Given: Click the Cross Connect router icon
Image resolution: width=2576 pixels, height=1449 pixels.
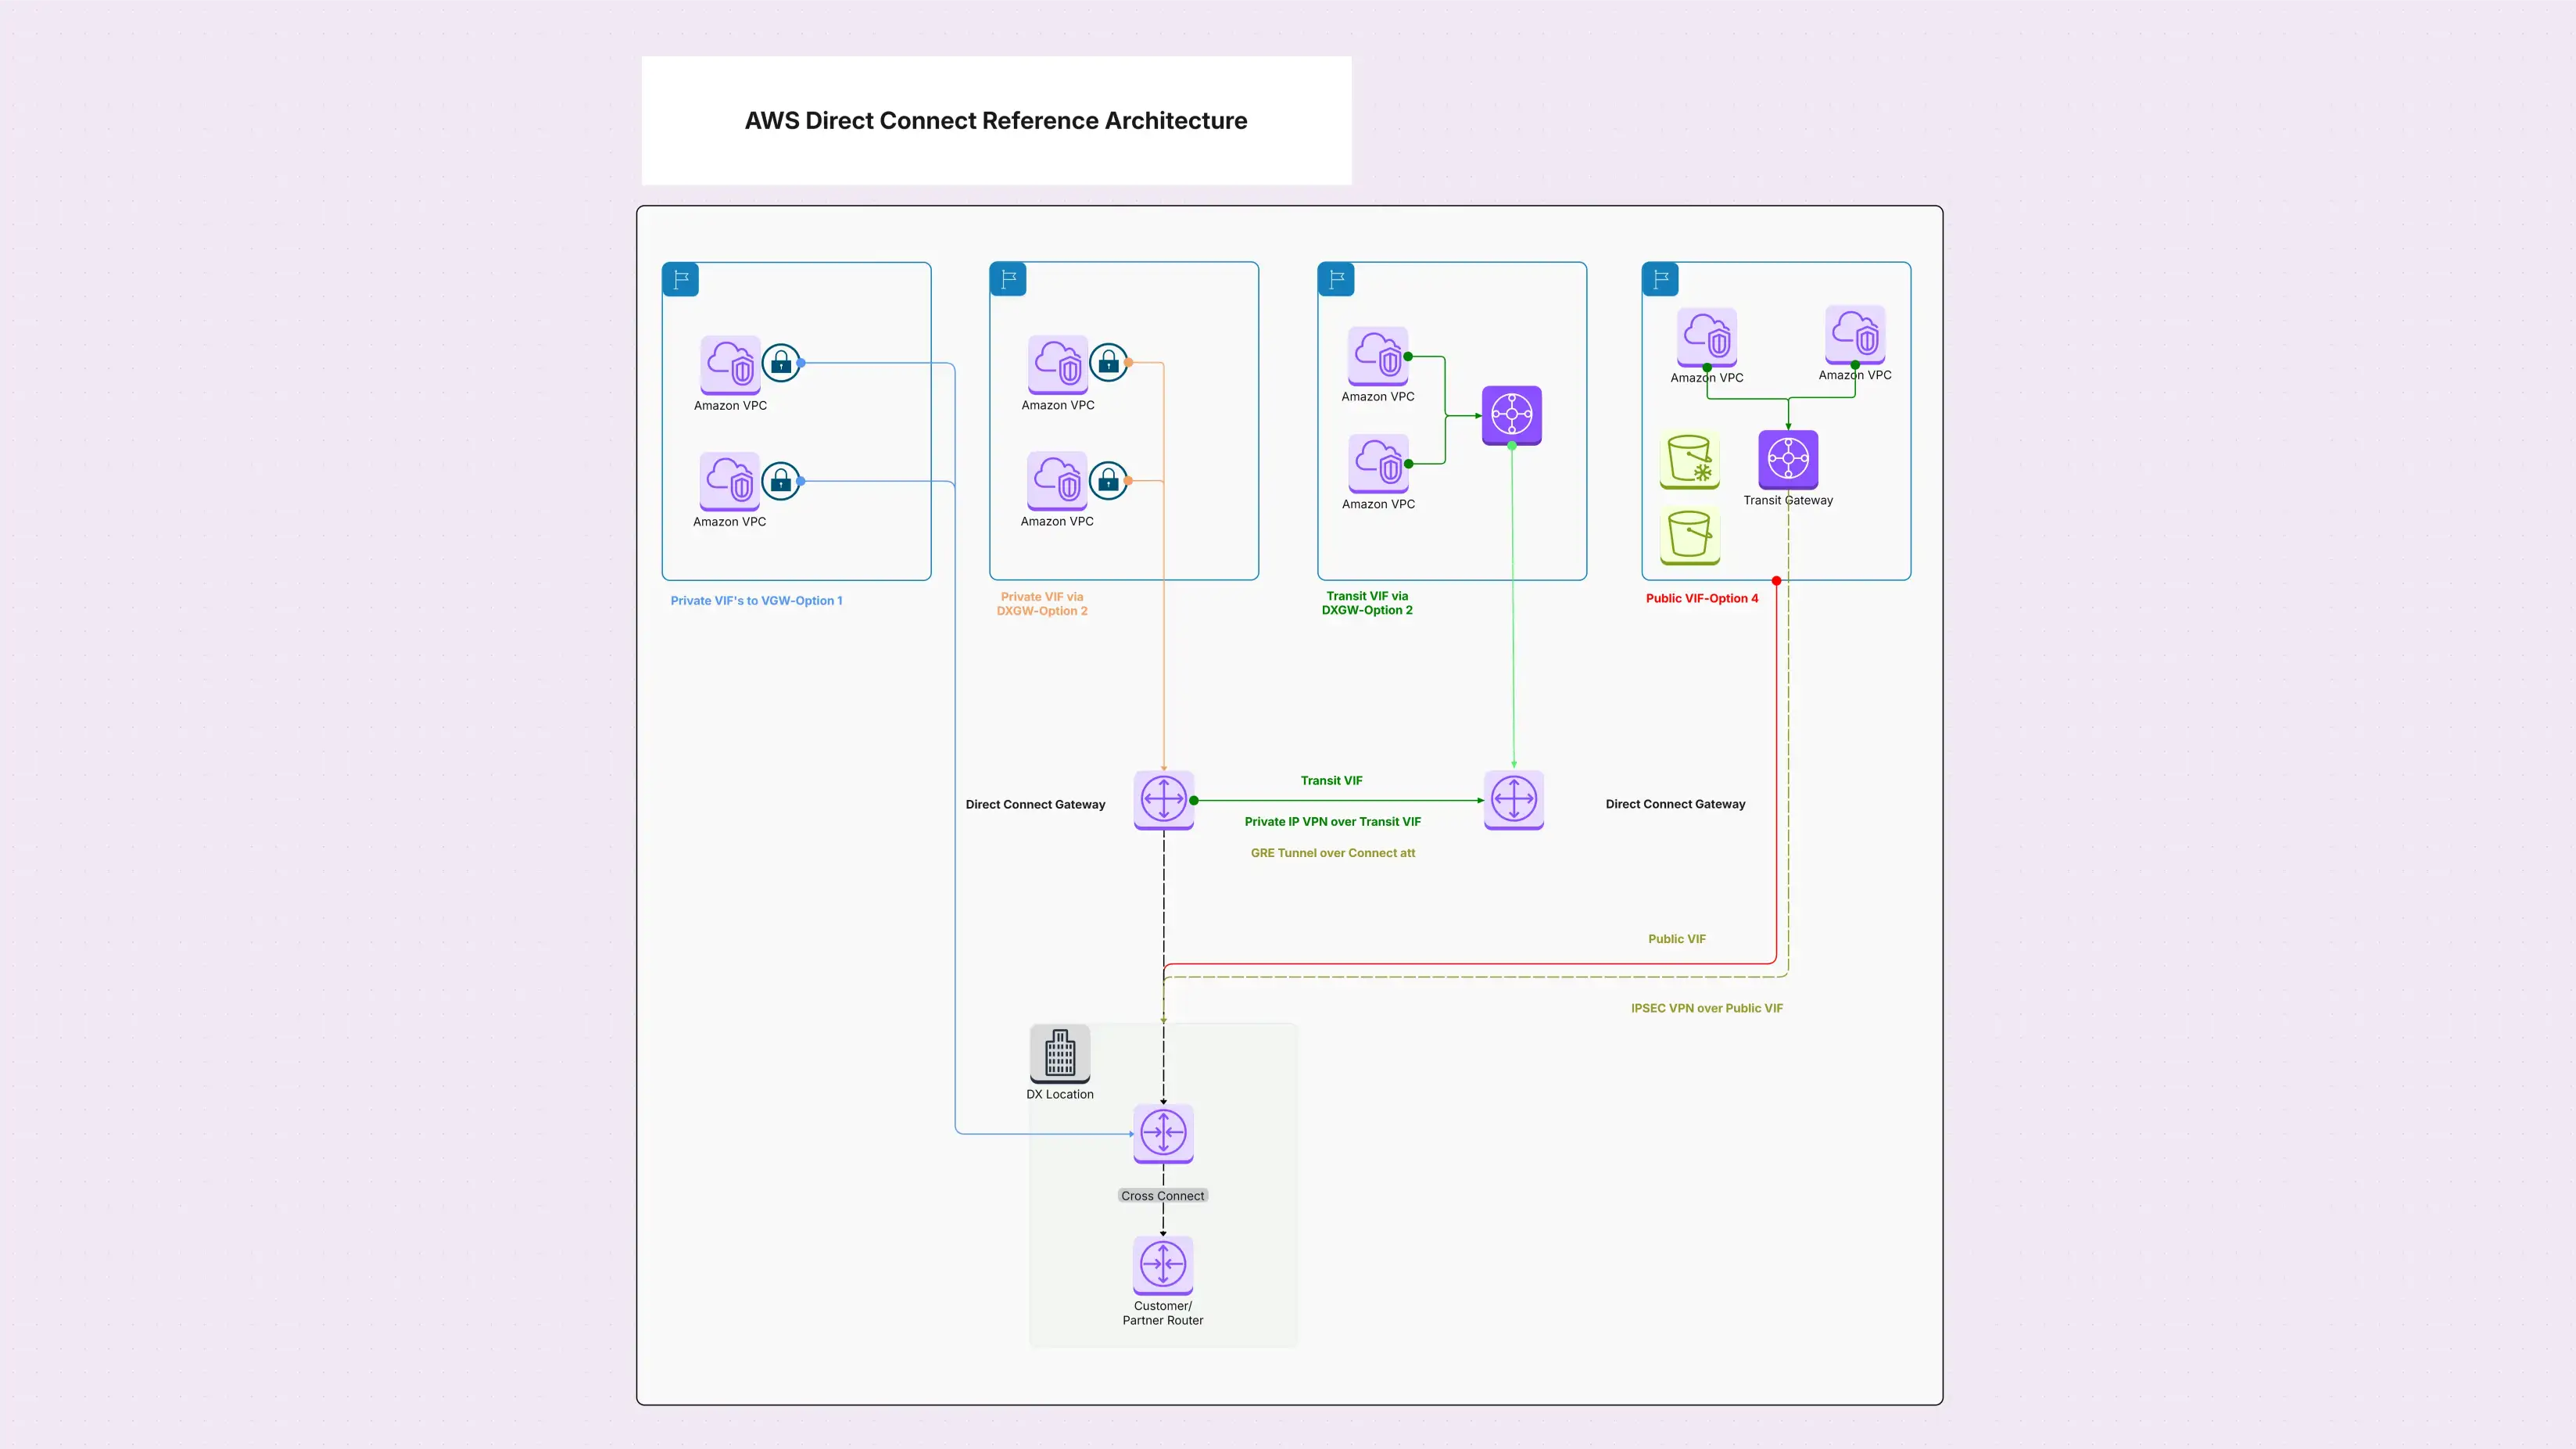Looking at the screenshot, I should [x=1163, y=1135].
